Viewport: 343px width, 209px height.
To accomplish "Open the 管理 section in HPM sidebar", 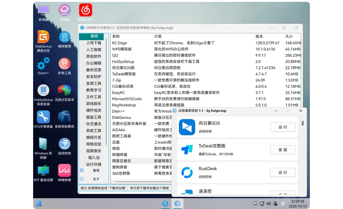I will [94, 170].
